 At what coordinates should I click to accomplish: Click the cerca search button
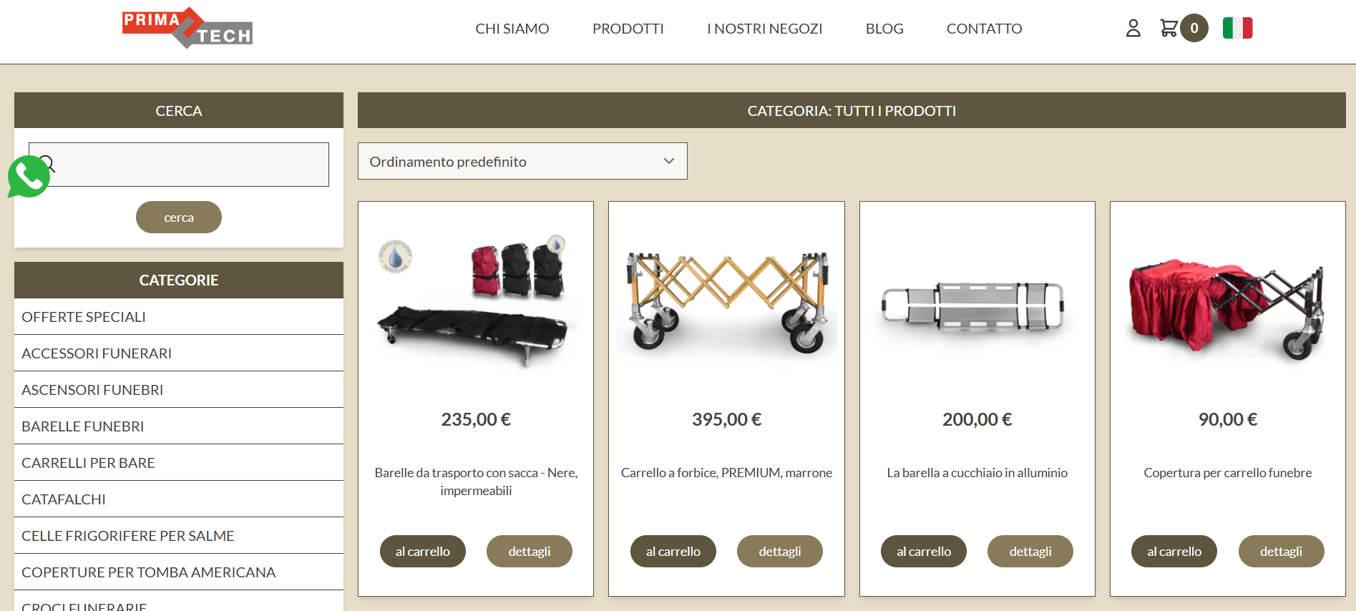(x=179, y=217)
